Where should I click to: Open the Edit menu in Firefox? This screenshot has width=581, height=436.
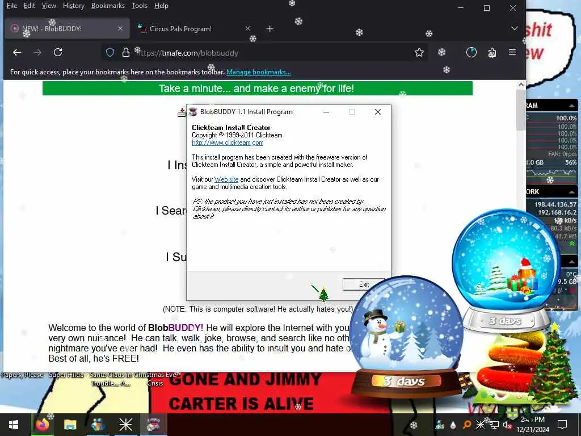click(x=30, y=6)
